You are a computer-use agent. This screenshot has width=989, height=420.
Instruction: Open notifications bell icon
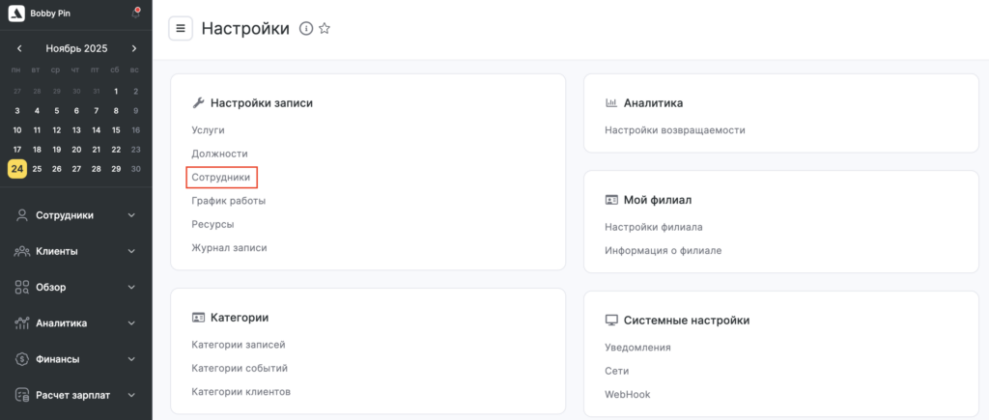pos(135,13)
